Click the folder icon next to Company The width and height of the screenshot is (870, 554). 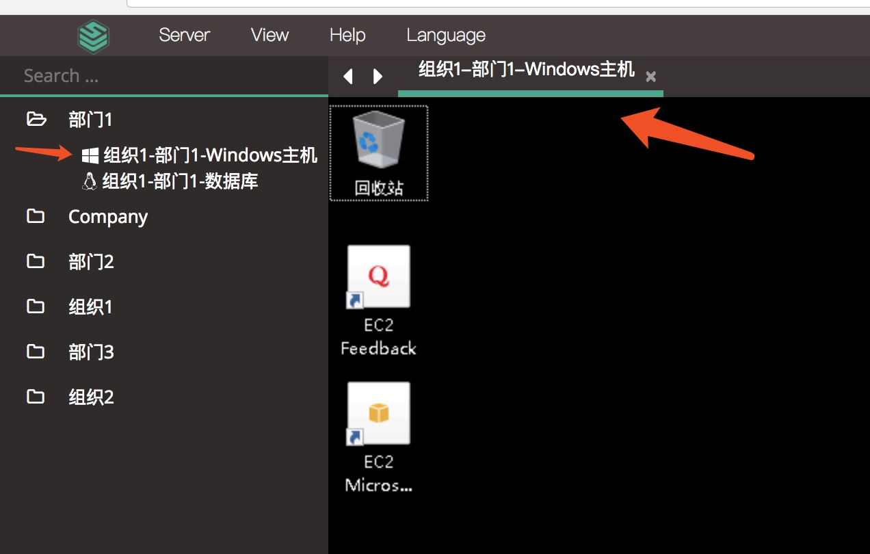tap(36, 216)
